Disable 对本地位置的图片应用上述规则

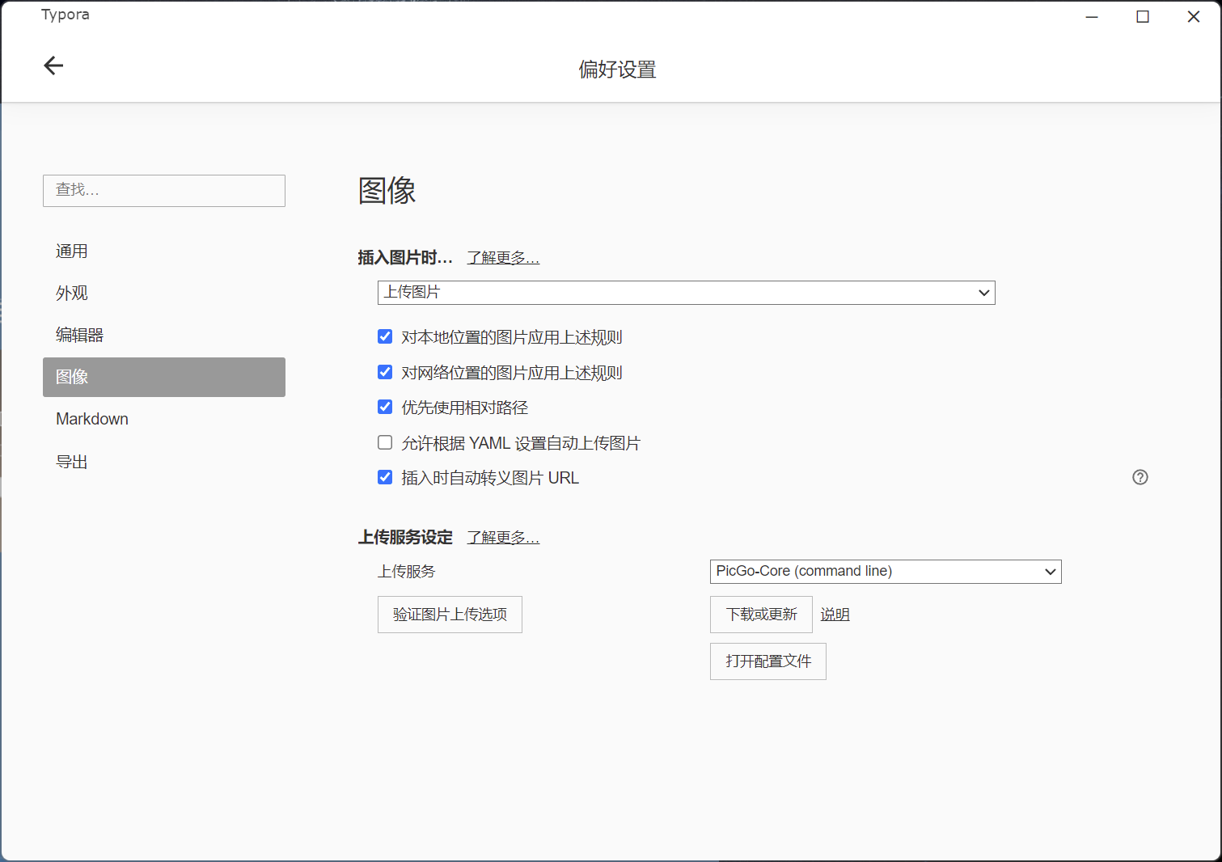384,336
